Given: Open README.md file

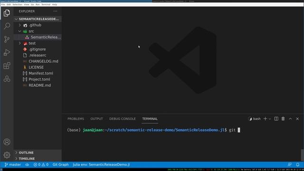Looking at the screenshot, I should [x=38, y=85].
